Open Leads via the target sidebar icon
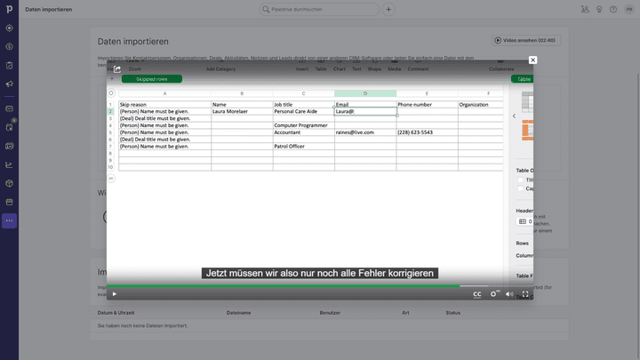640x360 pixels. coord(9,28)
